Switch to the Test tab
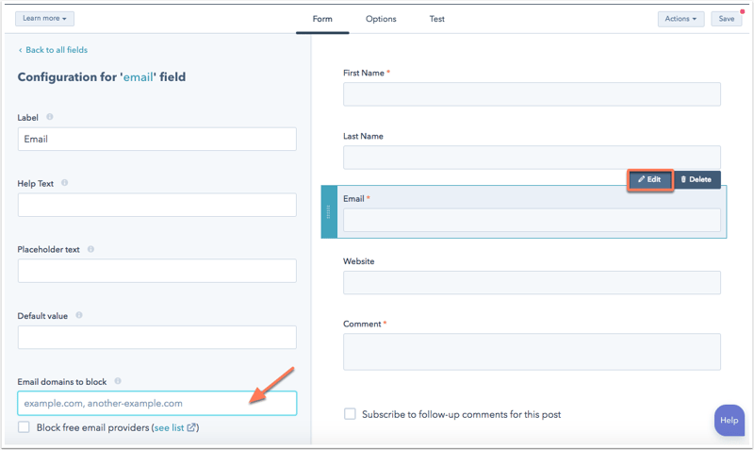The height and width of the screenshot is (450, 754). pos(436,19)
